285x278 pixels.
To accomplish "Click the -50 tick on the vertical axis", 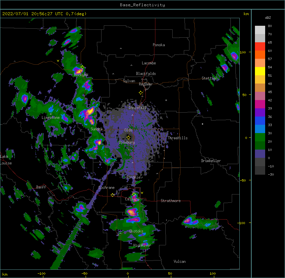I will point(243,180).
